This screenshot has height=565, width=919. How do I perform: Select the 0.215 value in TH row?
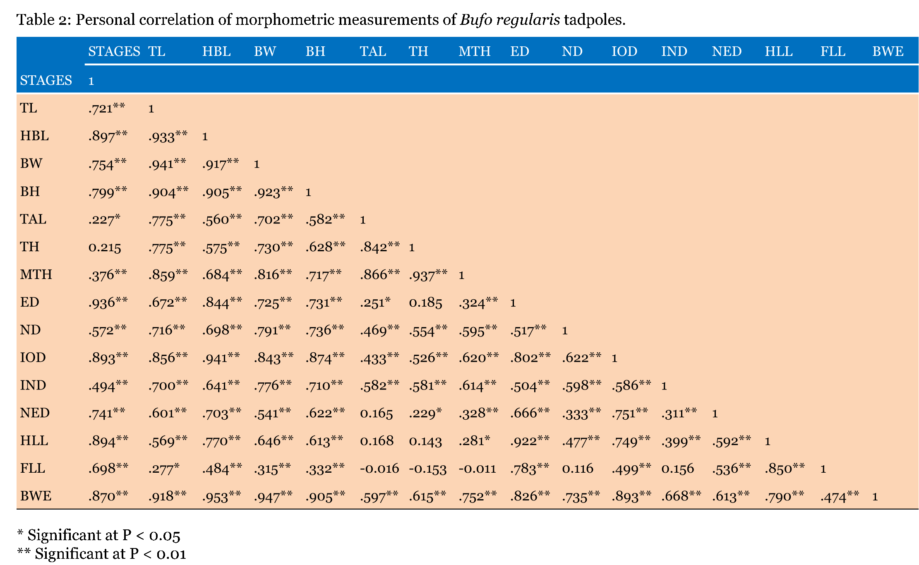click(x=105, y=247)
